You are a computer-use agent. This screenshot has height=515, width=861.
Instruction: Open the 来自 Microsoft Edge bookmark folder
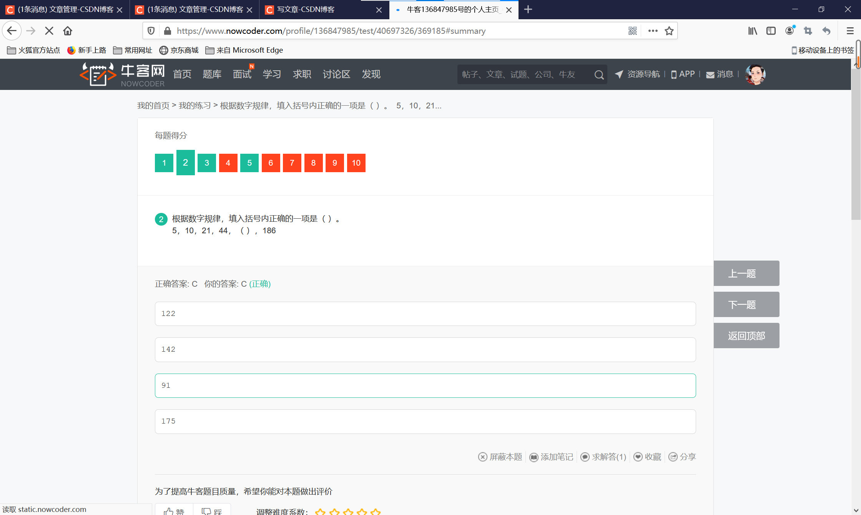244,50
